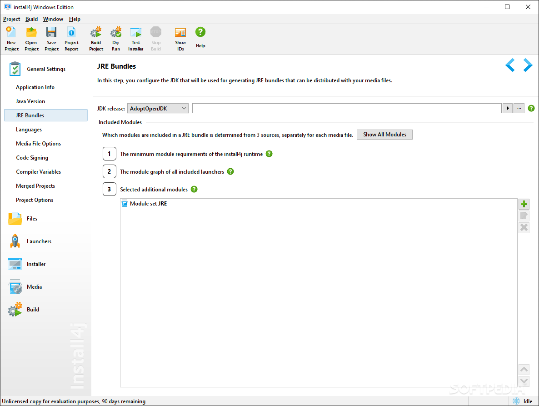
Task: Open the Help menu
Action: 75,19
